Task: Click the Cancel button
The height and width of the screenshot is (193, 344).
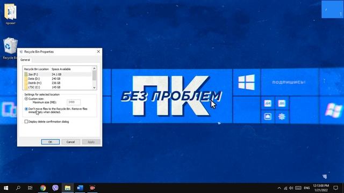Action: (x=70, y=142)
